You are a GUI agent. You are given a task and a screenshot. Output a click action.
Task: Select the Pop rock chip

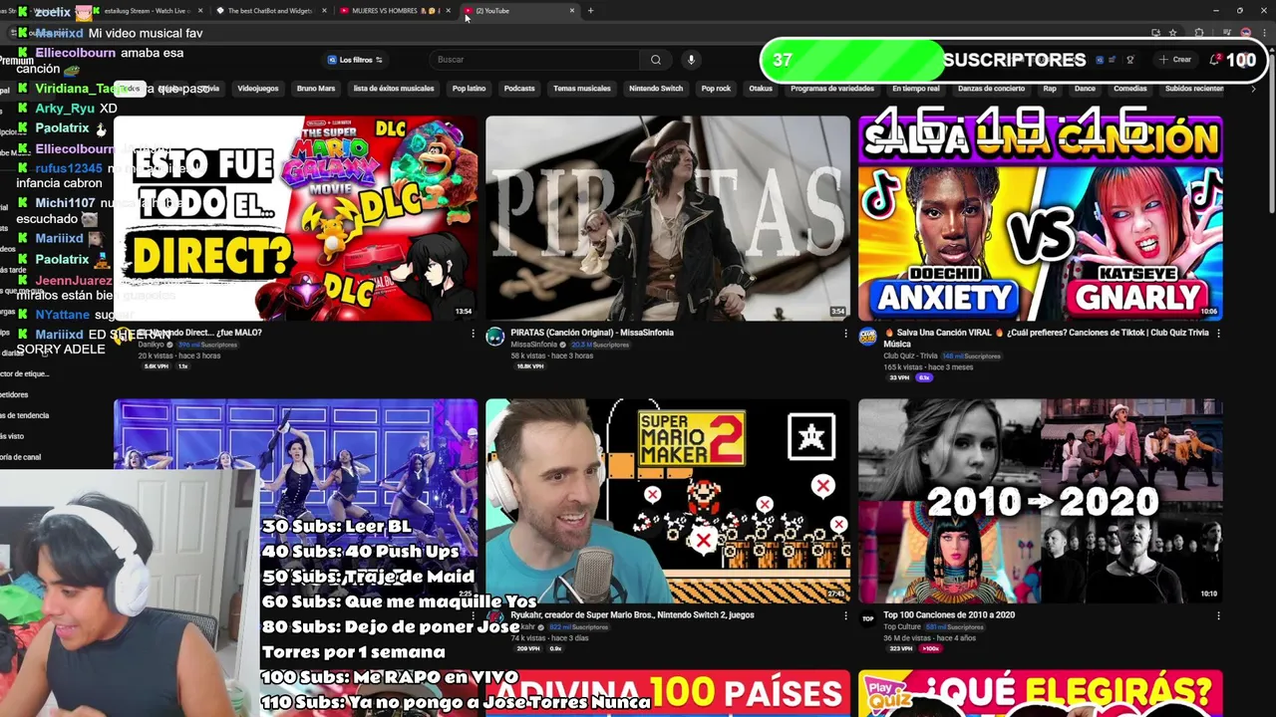pos(716,89)
